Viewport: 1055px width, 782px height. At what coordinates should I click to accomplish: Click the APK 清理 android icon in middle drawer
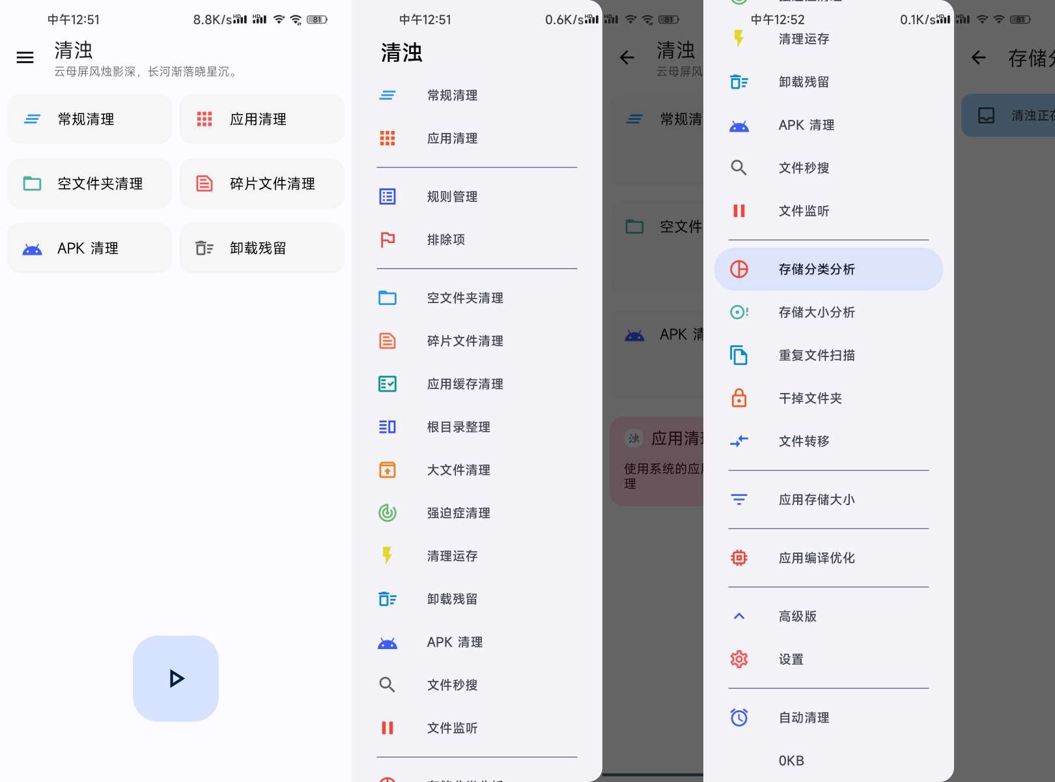(x=387, y=643)
